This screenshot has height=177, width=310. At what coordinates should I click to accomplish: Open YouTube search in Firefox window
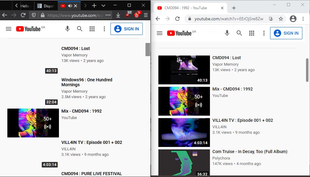pos(79,29)
